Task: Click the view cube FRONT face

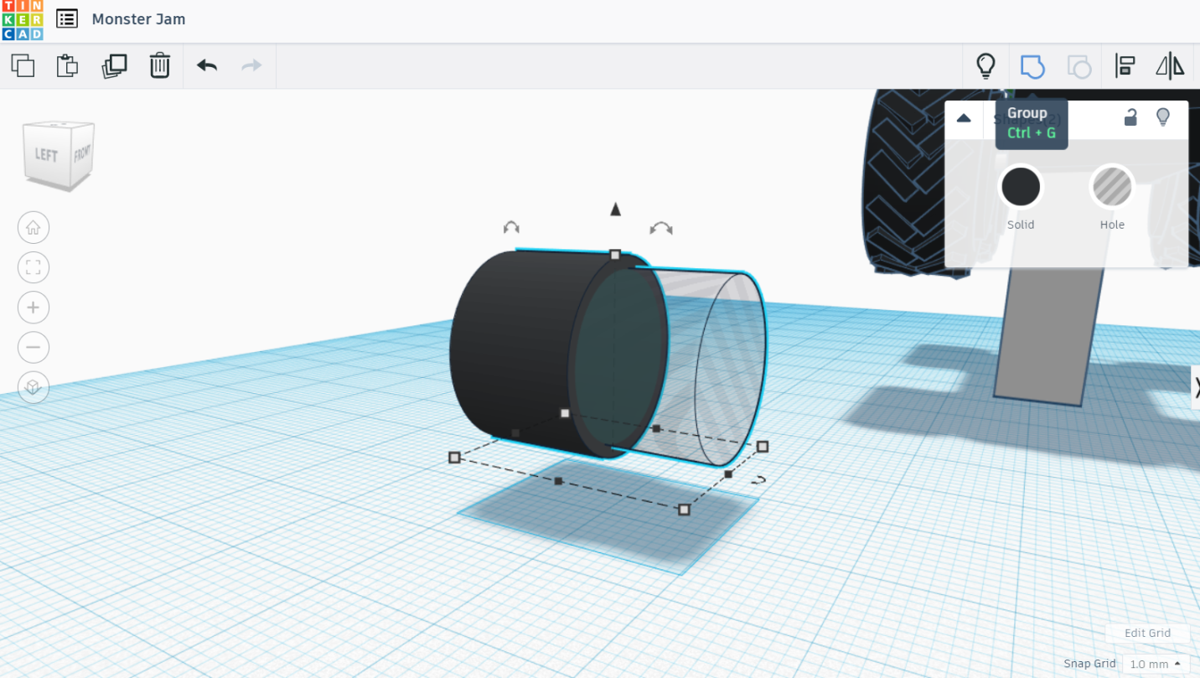Action: click(x=82, y=153)
